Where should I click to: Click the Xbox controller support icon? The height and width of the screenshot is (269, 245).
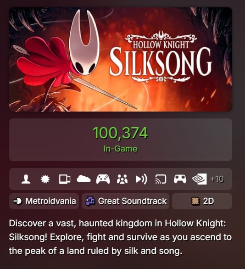[103, 179]
